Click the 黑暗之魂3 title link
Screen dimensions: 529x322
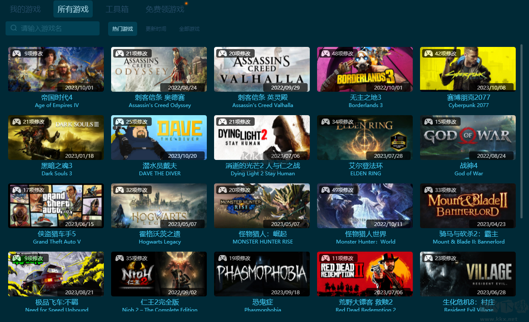pos(57,165)
